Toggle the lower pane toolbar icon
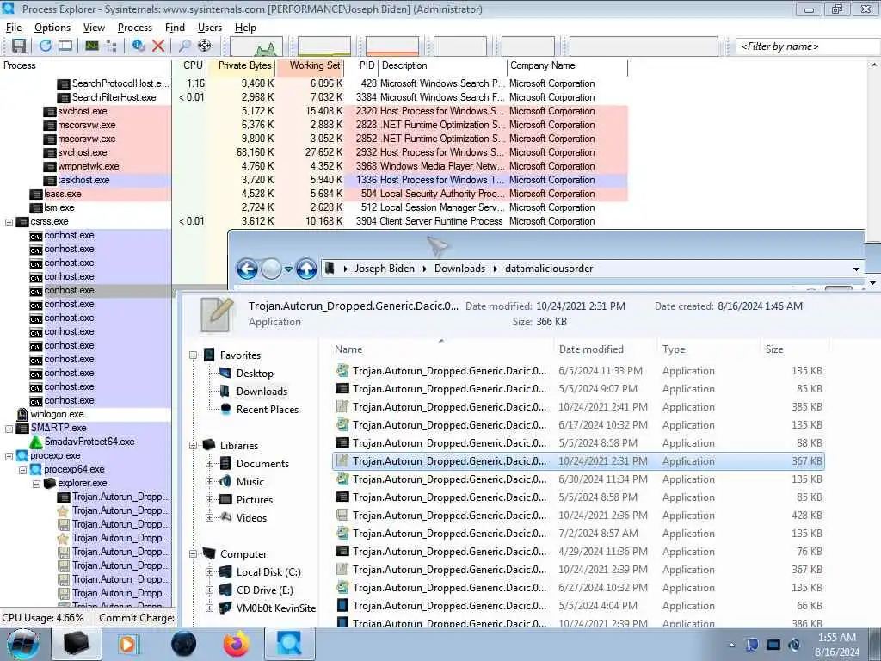 65,46
